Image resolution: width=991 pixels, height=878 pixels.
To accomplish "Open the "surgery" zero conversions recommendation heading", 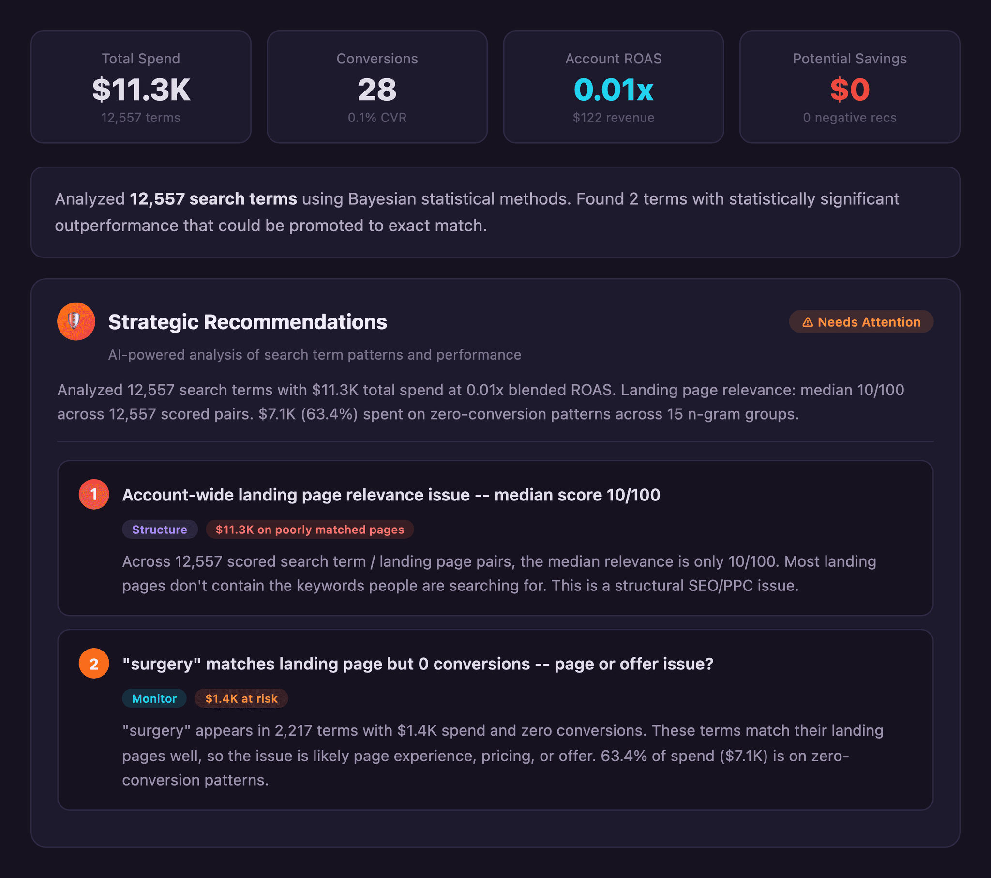I will (418, 664).
